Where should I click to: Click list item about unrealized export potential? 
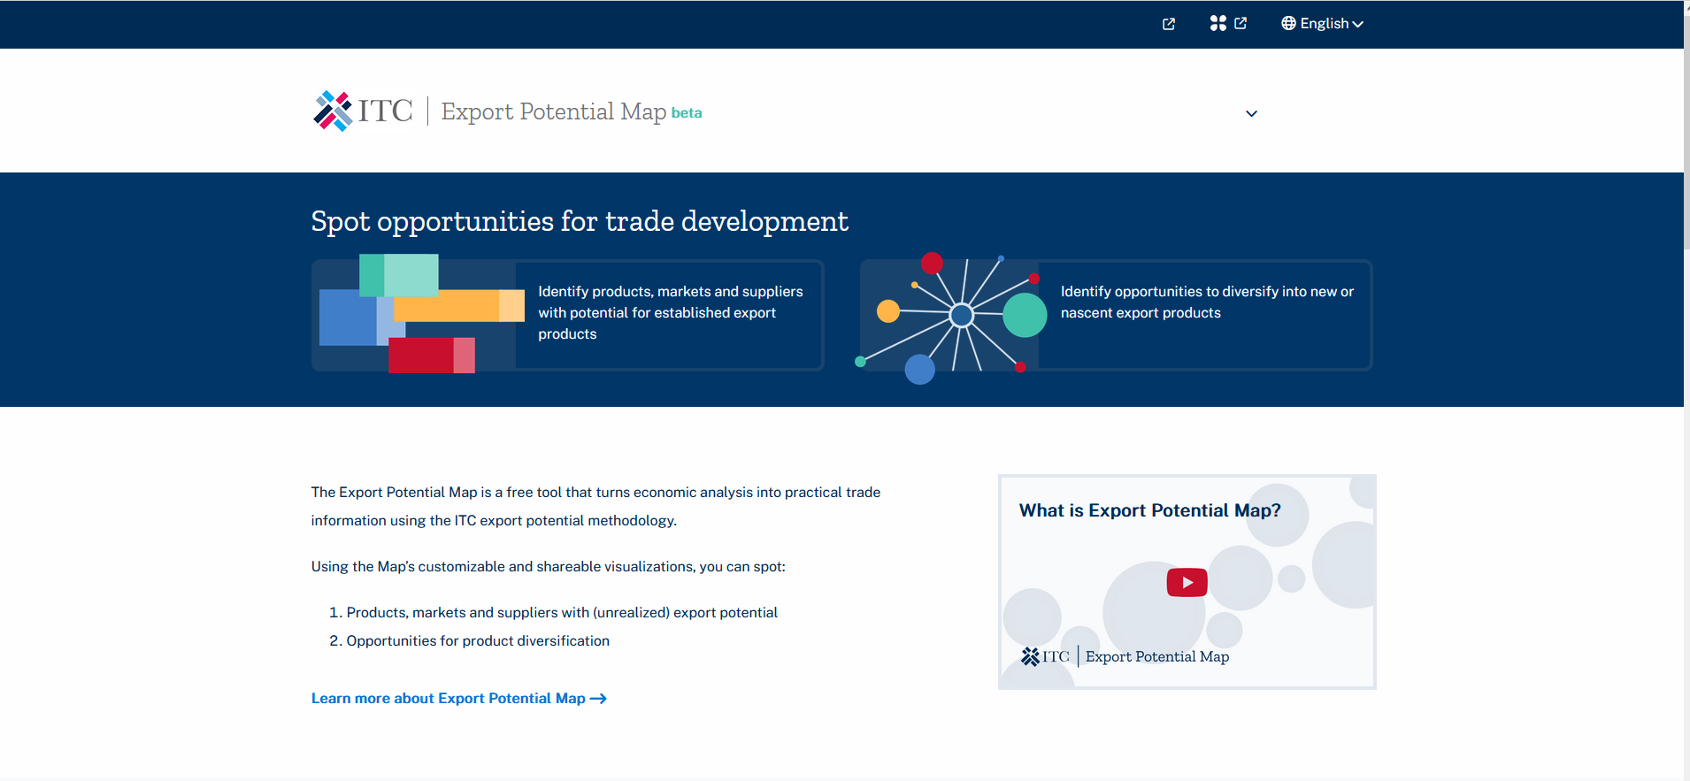coord(562,612)
